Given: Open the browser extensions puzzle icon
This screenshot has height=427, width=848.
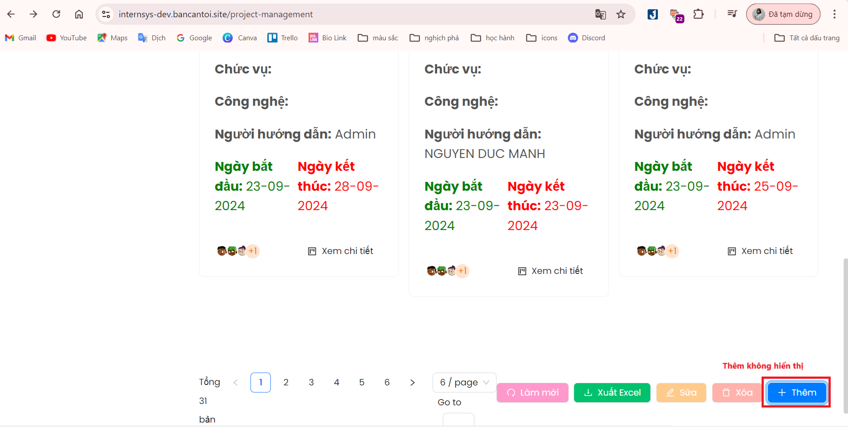Looking at the screenshot, I should [698, 14].
